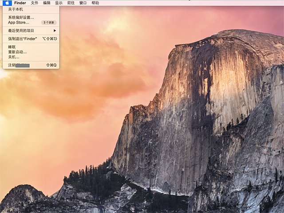Click the Apple logo menu icon
The height and width of the screenshot is (213, 284).
click(7, 3)
